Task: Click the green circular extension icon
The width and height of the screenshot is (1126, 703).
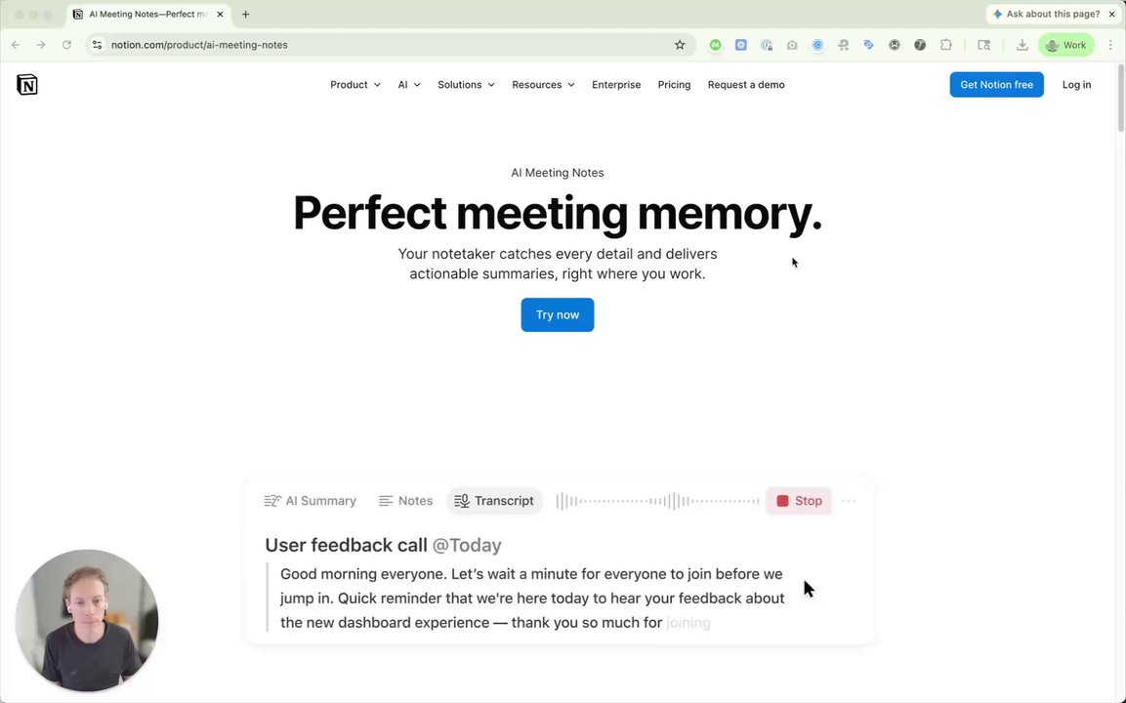Action: pos(715,45)
